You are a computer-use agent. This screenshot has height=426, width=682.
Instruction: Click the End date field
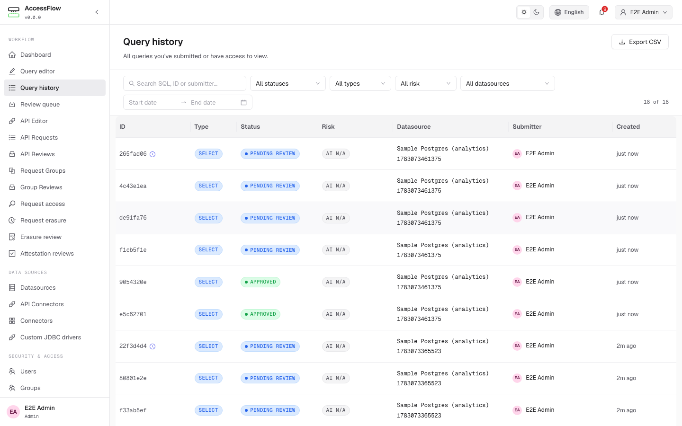click(x=213, y=102)
